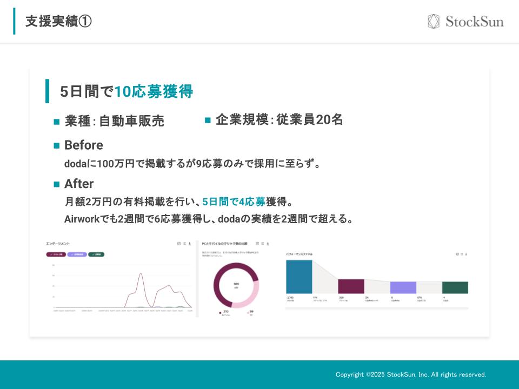Select the maroon bar in the performance funnel
Screen dimensions: 519x389
(x=351, y=286)
